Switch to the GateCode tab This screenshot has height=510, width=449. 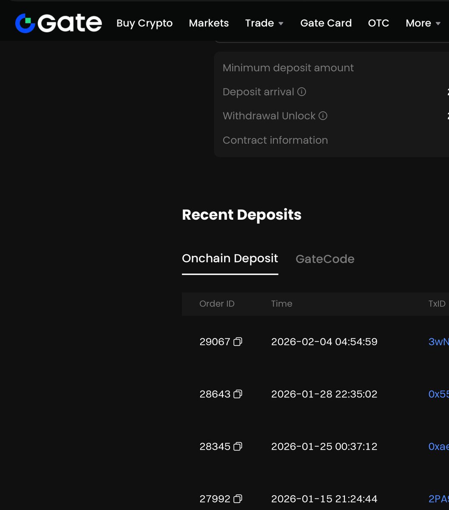click(x=325, y=259)
